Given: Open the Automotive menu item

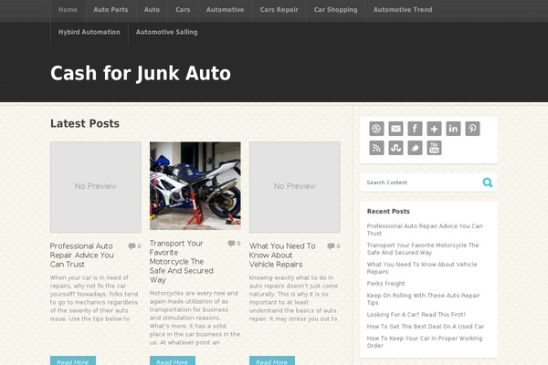Looking at the screenshot, I should pyautogui.click(x=225, y=10).
